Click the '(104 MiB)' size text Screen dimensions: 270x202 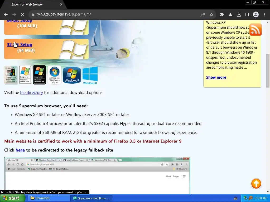coord(27,26)
